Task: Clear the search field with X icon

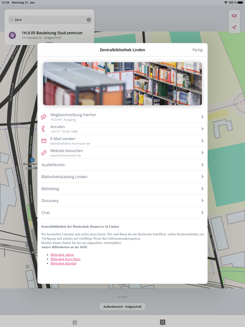Action: coord(89,20)
